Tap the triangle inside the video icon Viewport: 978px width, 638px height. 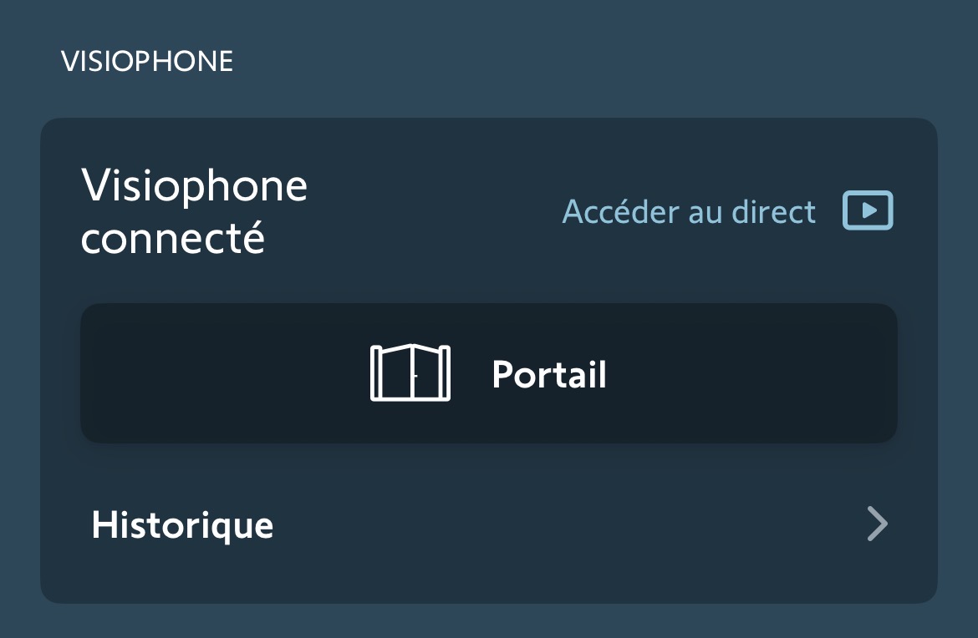[869, 211]
